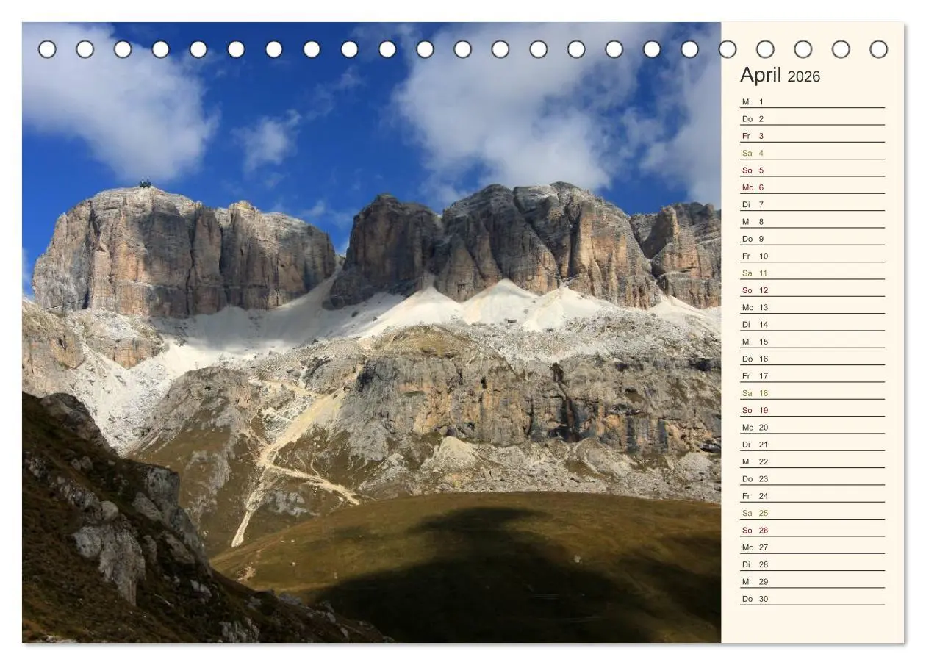Pick the Do 30 date row

tap(812, 599)
